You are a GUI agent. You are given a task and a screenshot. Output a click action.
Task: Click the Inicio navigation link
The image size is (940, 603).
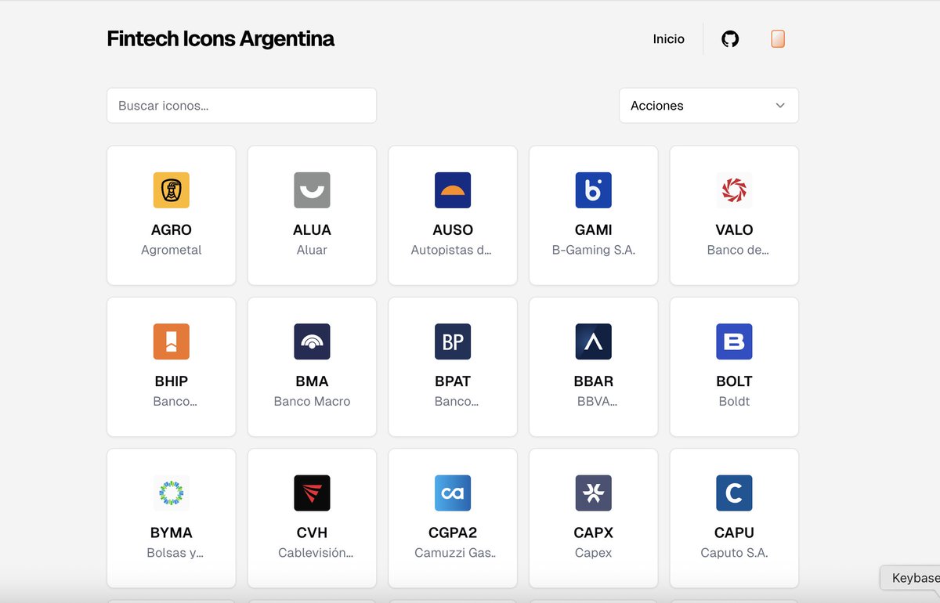click(669, 39)
